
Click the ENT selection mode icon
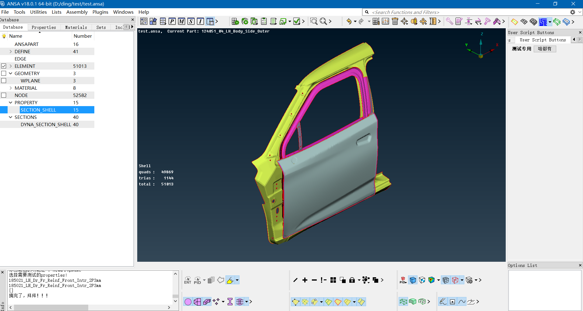[x=188, y=280]
